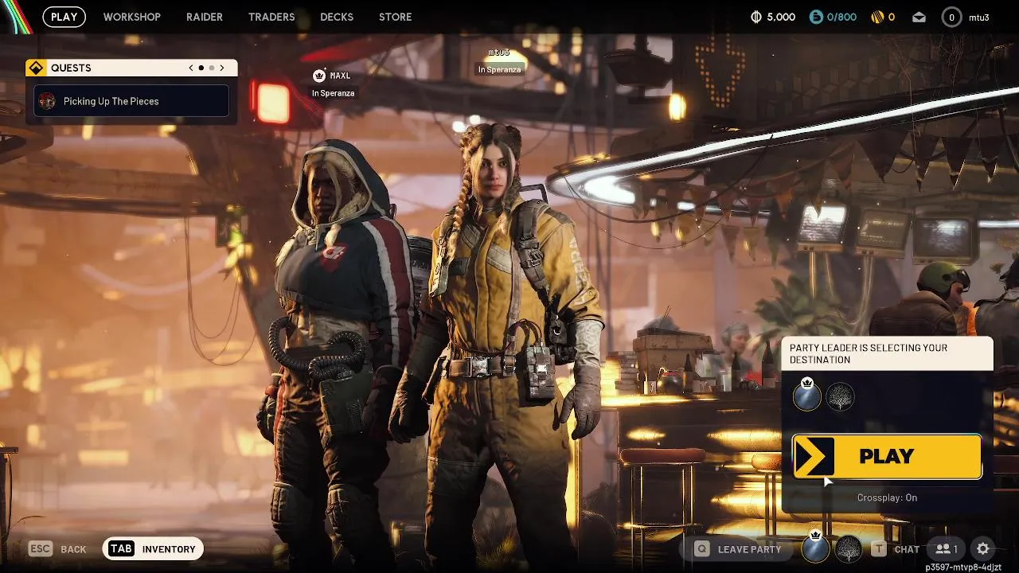Click the 0/800 currency value
This screenshot has width=1019, height=573.
pos(841,17)
